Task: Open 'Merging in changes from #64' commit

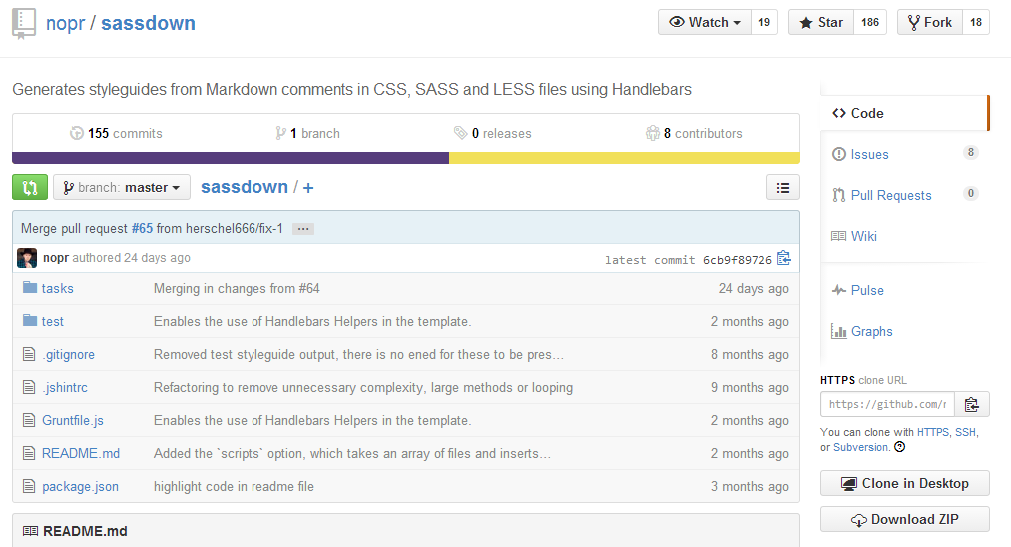Action: [237, 289]
